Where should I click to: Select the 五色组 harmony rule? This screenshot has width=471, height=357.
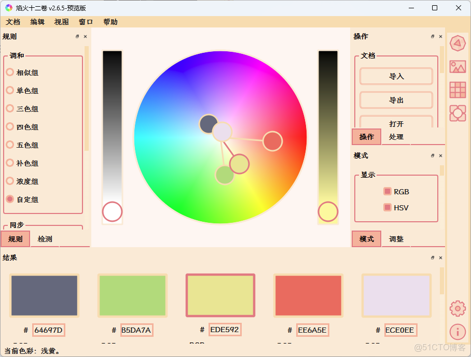22,145
